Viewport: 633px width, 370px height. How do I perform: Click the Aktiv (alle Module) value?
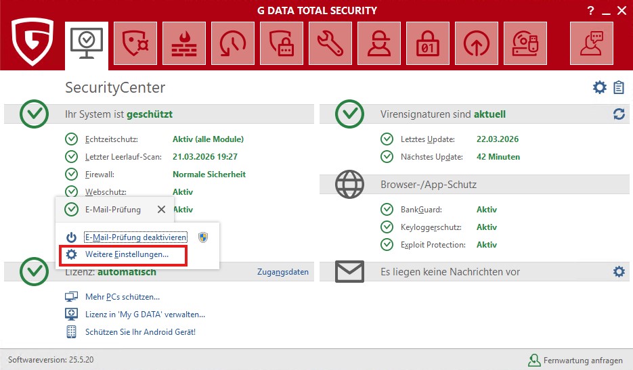click(x=208, y=139)
